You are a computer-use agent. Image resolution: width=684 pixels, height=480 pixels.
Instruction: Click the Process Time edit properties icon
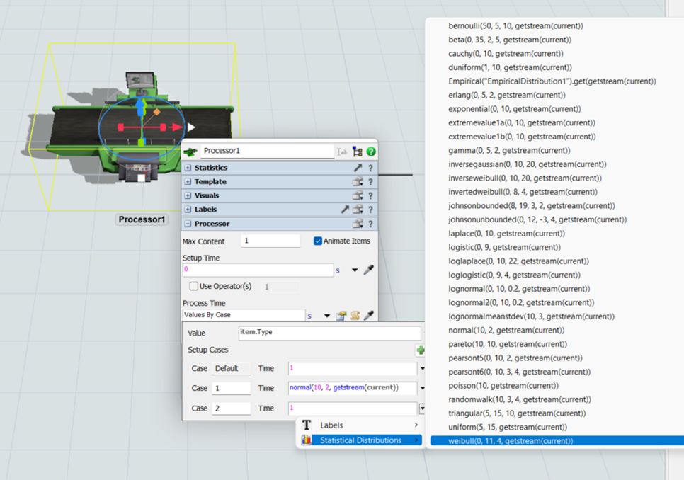pos(341,316)
